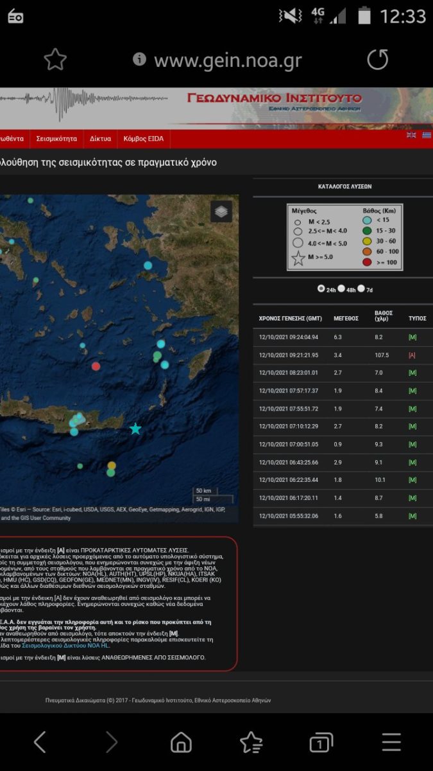Screen dimensions: 433x771
Task: Click the star earthquake marker on map
Action: click(135, 429)
